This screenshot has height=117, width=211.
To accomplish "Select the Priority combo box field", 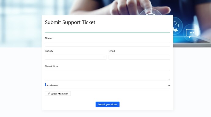I will (76, 57).
